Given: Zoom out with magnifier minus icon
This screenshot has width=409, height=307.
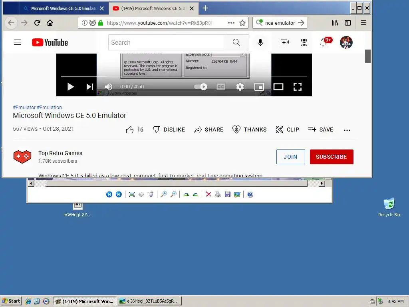Looking at the screenshot, I should click(173, 194).
